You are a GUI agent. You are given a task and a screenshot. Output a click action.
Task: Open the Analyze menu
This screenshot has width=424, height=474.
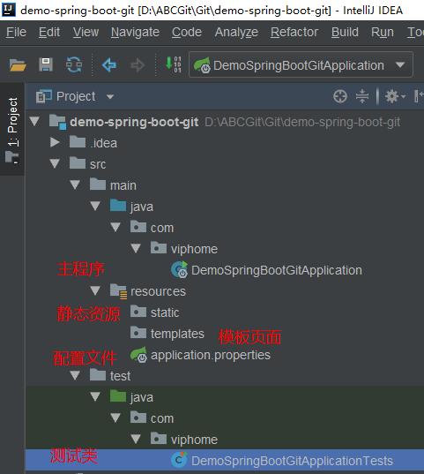pyautogui.click(x=236, y=32)
